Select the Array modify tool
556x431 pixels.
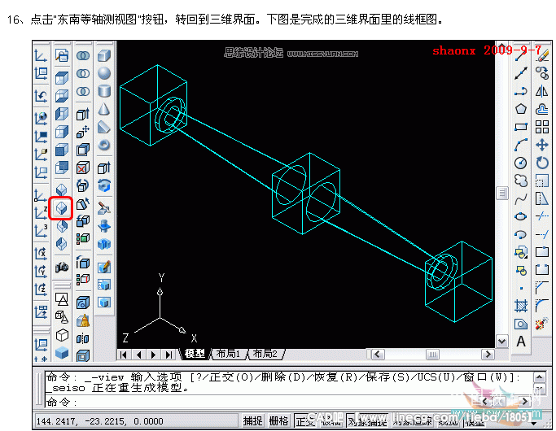542,127
